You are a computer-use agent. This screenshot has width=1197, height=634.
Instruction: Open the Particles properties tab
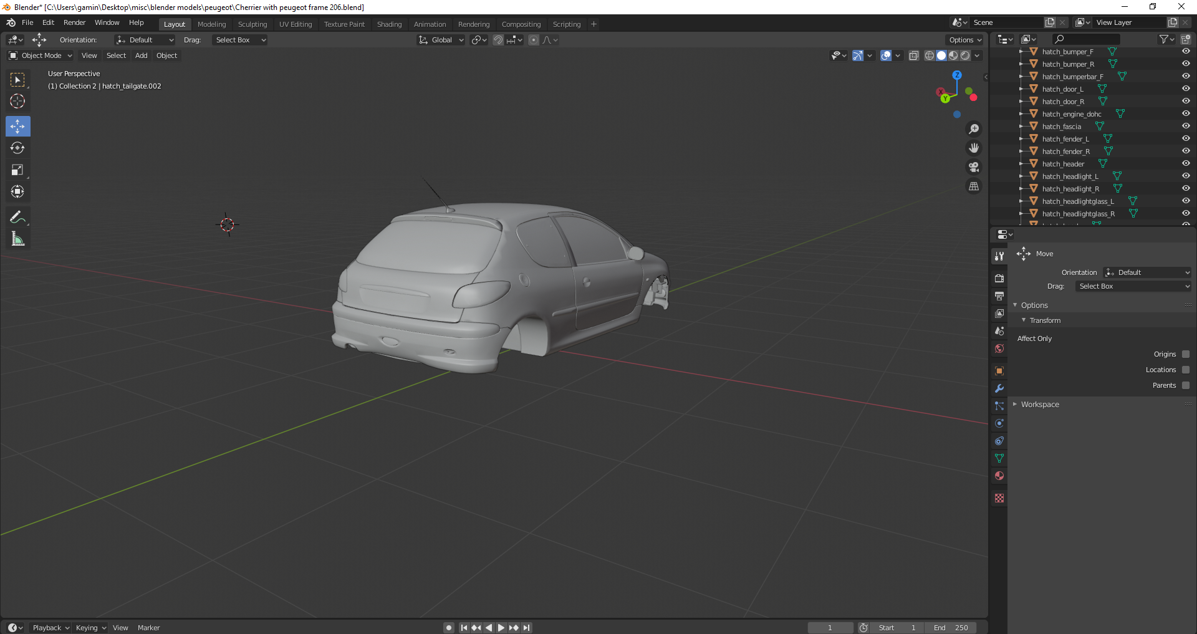[x=999, y=406]
